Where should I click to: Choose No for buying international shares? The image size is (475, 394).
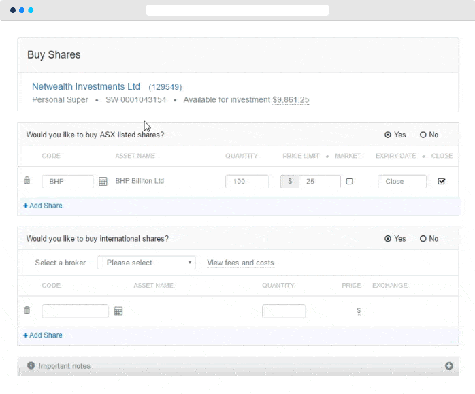pyautogui.click(x=423, y=239)
